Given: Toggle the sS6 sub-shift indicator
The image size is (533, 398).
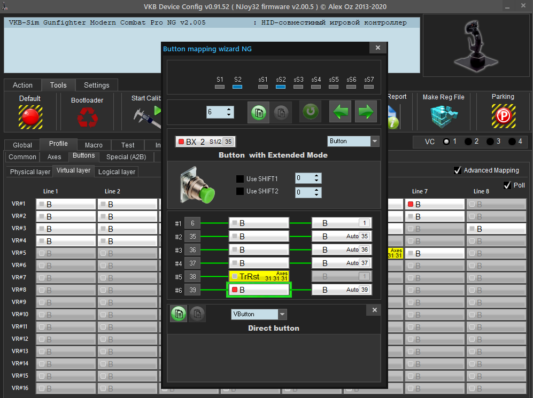Looking at the screenshot, I should (351, 87).
